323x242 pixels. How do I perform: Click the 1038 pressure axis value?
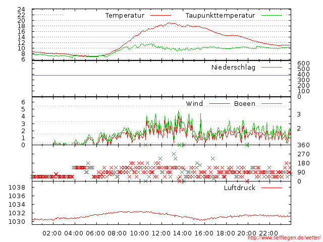(x=17, y=188)
